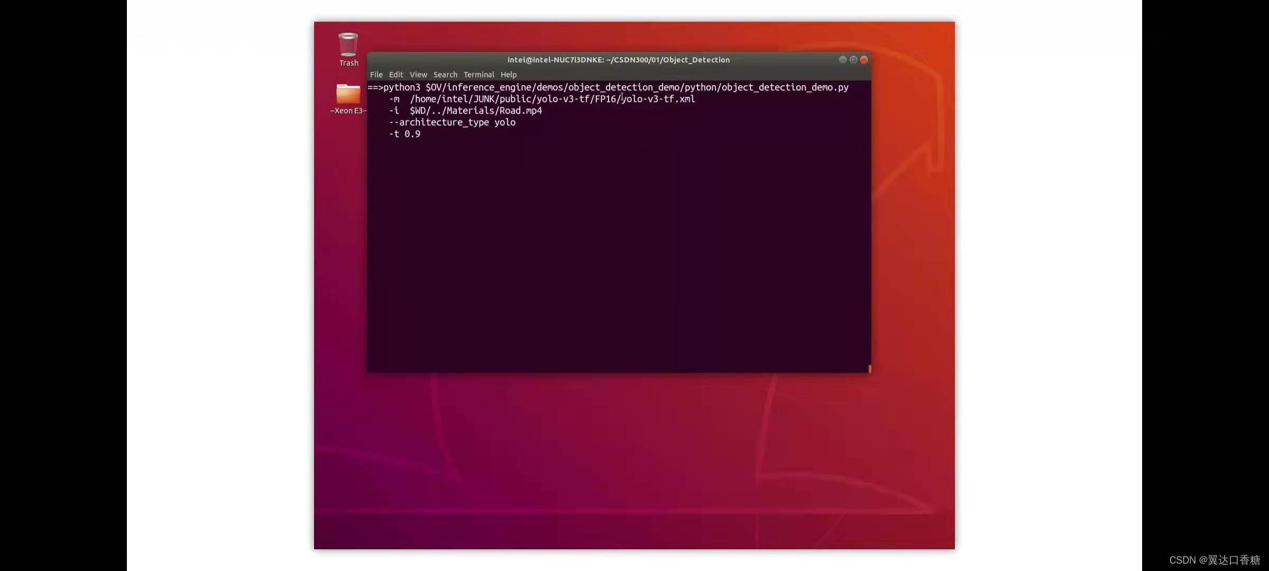Click the yolo-v3-tf.xml model path line

pos(542,99)
